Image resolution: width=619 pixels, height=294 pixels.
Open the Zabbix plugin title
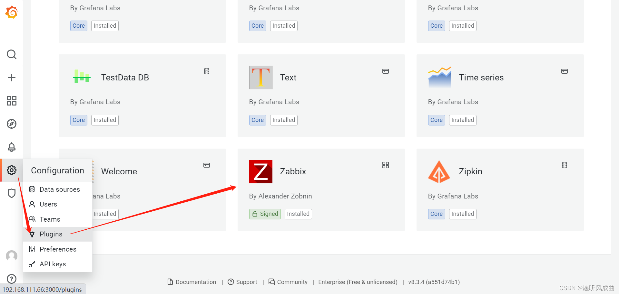pos(293,171)
